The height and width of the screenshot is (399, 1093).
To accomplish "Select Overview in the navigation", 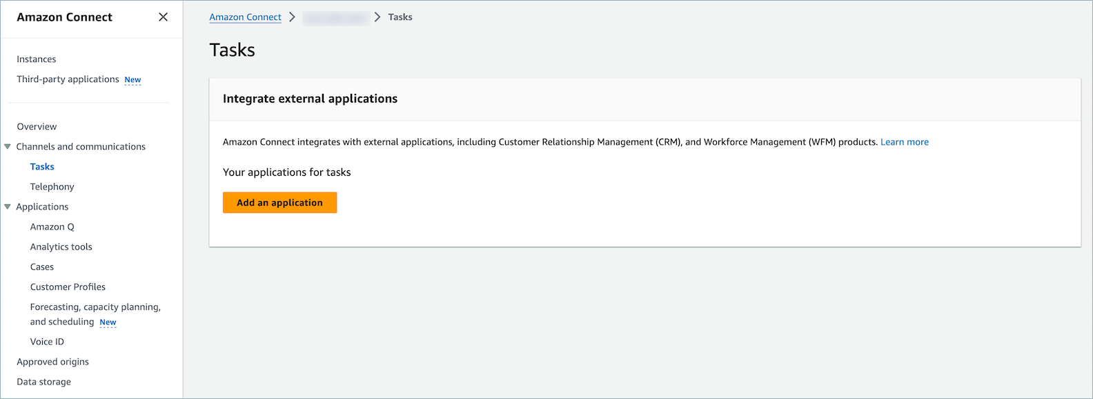I will 37,127.
